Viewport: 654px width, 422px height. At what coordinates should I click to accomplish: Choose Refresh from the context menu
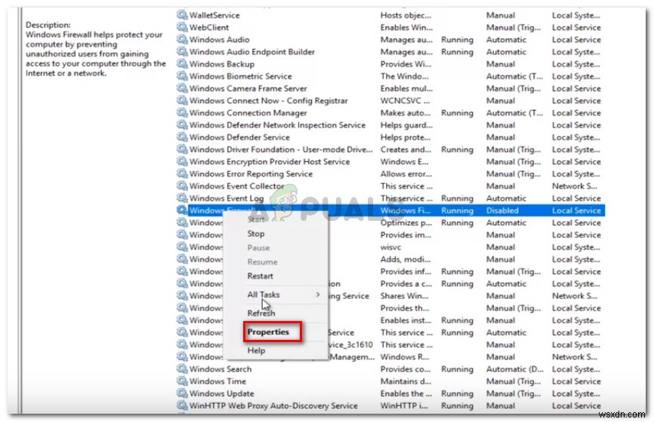click(261, 313)
